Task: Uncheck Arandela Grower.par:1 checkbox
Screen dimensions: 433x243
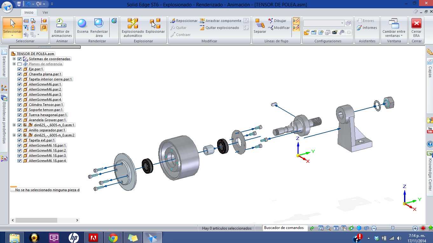Action: click(x=20, y=120)
